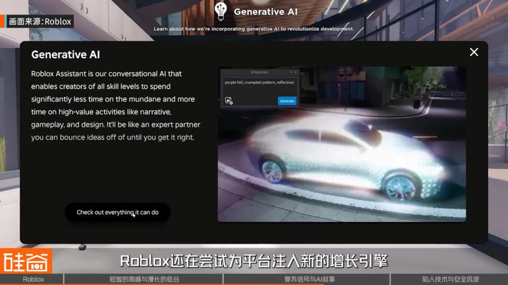Screen dimensions: 508x285
Task: Select the Roblox chapter tab in the bottom bar
Action: [32, 279]
